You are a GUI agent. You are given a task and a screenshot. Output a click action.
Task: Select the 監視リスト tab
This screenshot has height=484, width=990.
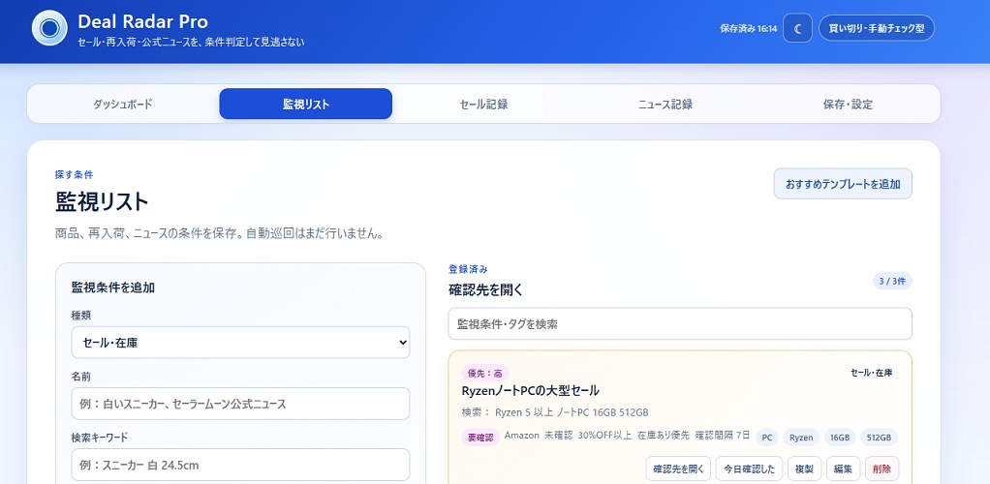point(305,105)
